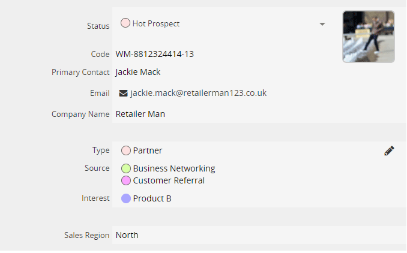Click the Code field WM-8812324414-13
This screenshot has width=407, height=253.
[155, 54]
